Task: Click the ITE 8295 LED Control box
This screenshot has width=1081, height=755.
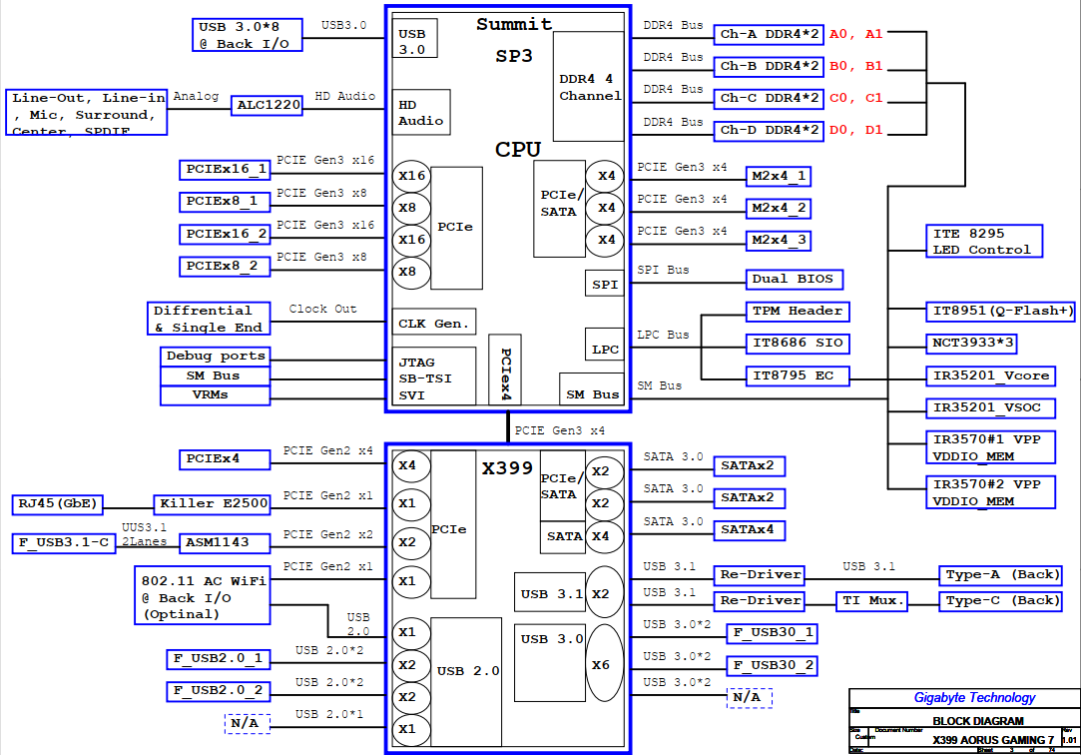Action: (984, 242)
